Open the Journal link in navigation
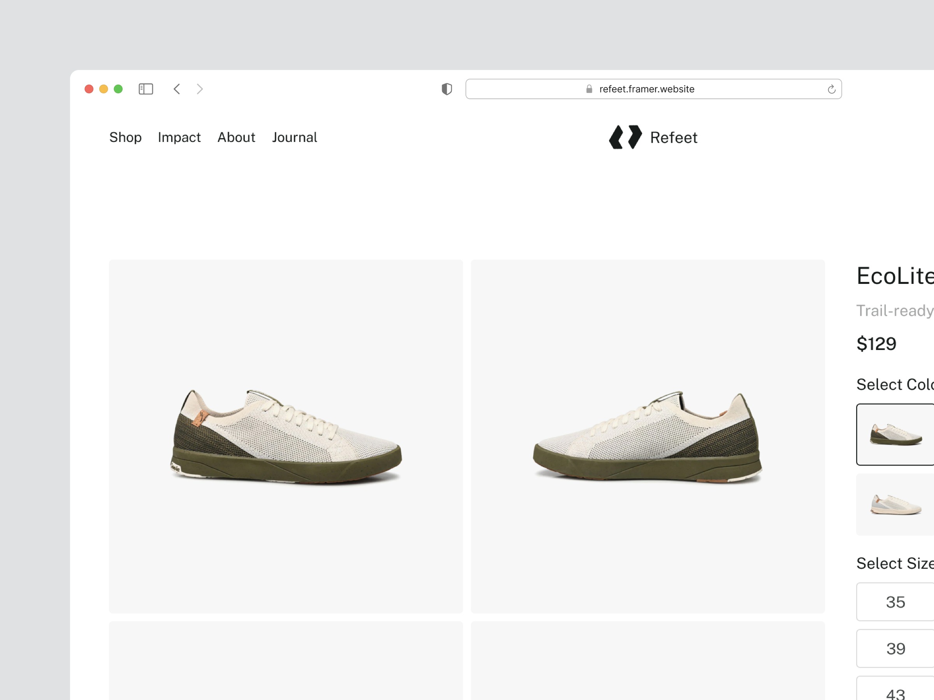Screen dimensions: 934x700 pyautogui.click(x=294, y=137)
